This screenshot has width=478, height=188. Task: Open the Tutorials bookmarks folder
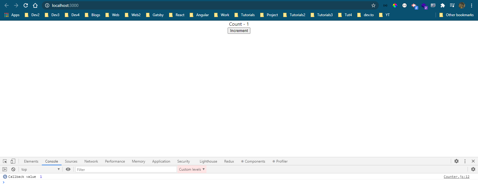click(x=245, y=15)
